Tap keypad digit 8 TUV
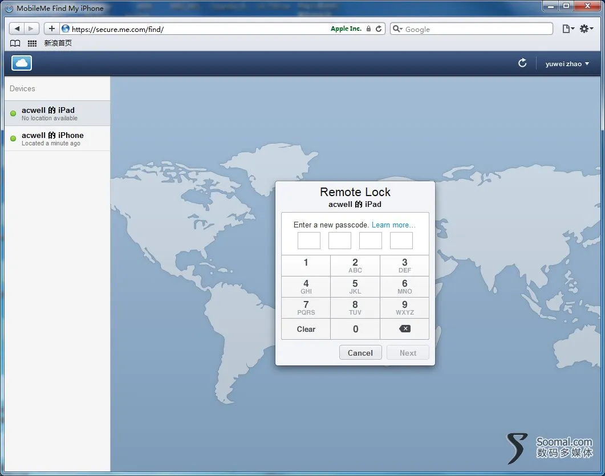 (x=355, y=308)
